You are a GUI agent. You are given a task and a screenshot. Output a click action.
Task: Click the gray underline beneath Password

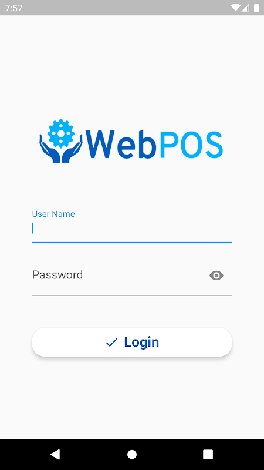click(x=132, y=296)
